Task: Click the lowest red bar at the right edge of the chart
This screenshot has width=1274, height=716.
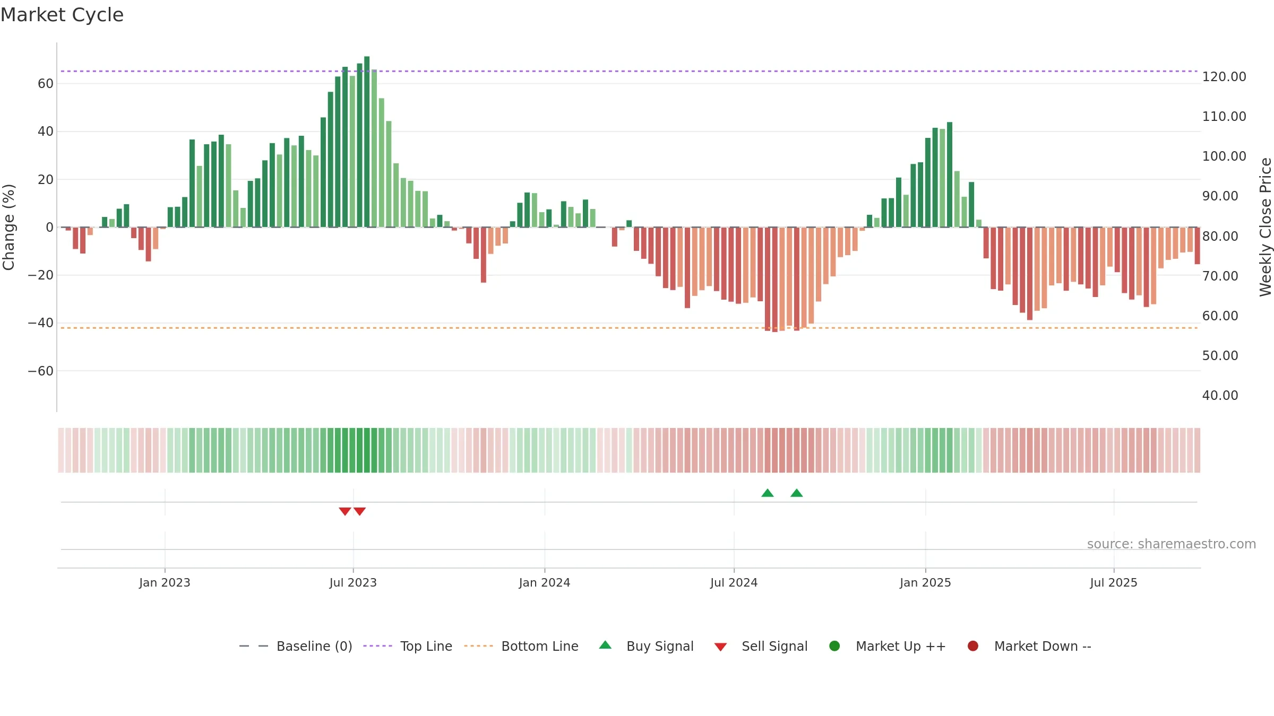Action: (x=1197, y=246)
